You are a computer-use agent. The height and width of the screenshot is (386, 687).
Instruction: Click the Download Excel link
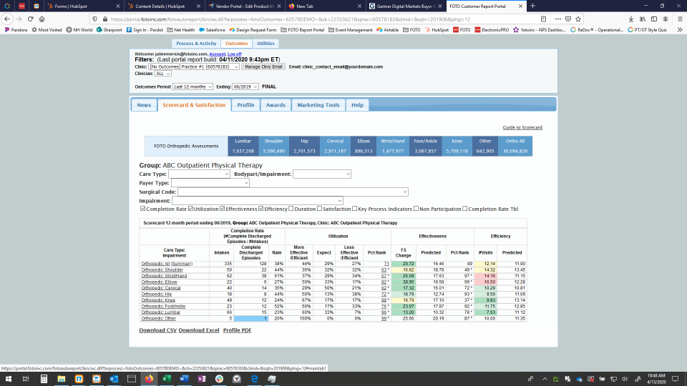pos(199,330)
